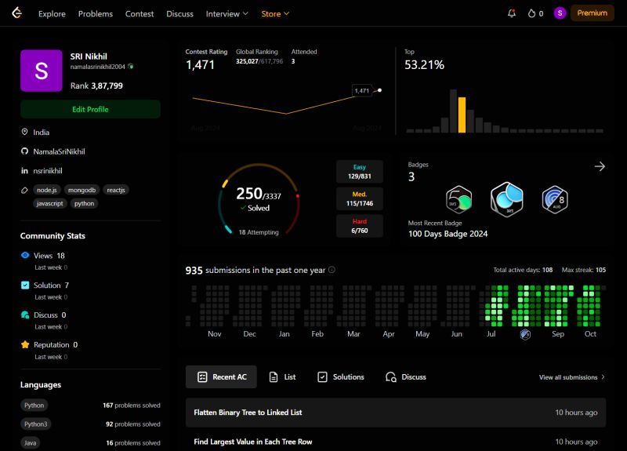Viewport: 627px width, 451px height.
Task: Click the List tab document icon
Action: [274, 377]
